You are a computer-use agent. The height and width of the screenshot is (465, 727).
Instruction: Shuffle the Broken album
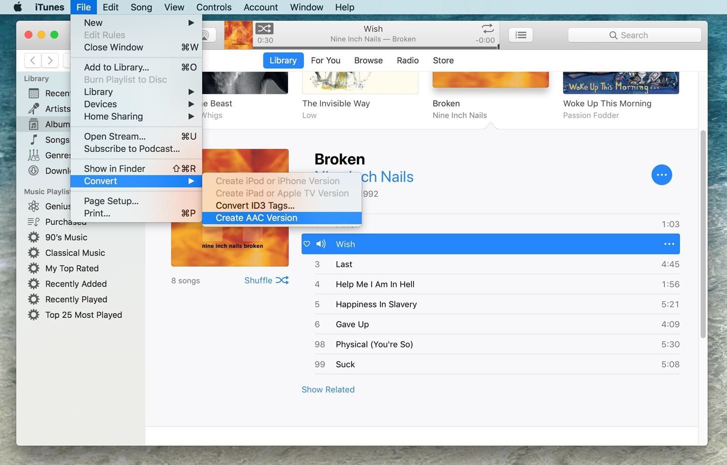(x=266, y=280)
